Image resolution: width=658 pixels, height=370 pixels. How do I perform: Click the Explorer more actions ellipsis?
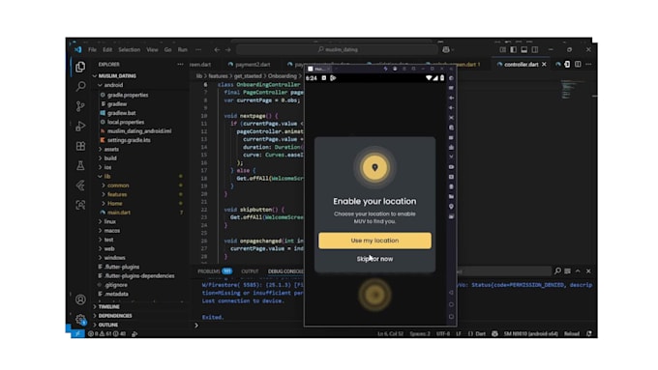[x=180, y=64]
